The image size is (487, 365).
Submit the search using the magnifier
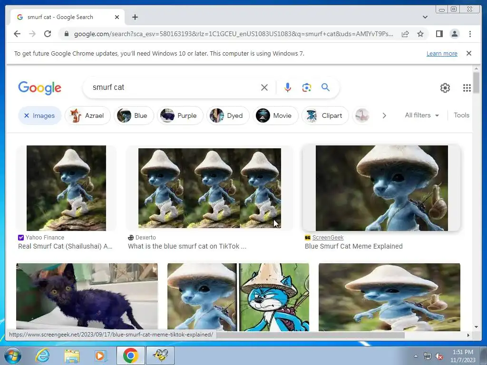click(325, 87)
